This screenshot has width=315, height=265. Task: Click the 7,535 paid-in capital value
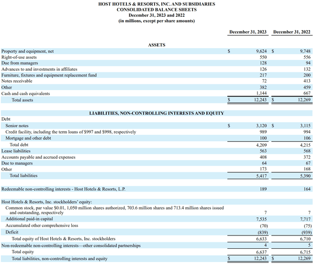click(261, 219)
